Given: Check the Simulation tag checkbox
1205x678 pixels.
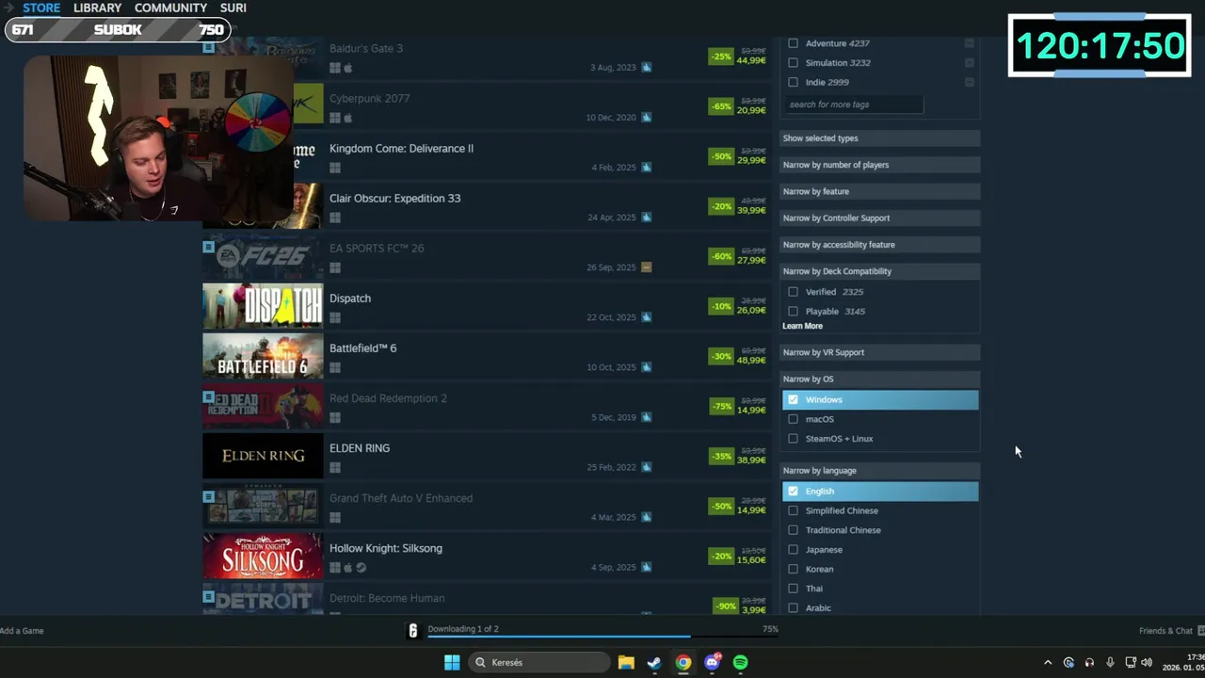Looking at the screenshot, I should coord(793,63).
